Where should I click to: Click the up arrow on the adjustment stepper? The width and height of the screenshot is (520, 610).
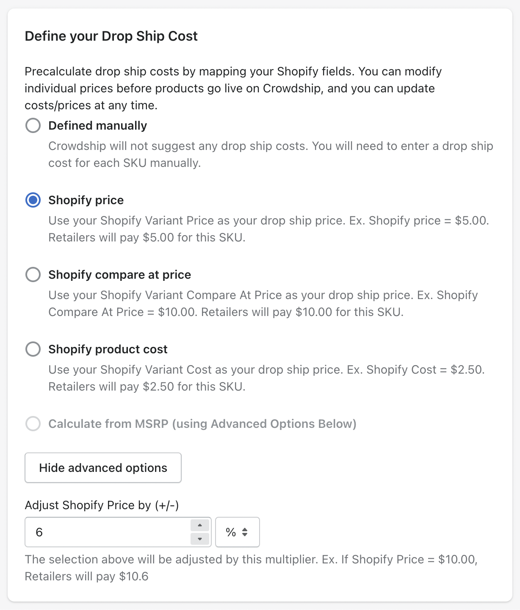pos(199,525)
